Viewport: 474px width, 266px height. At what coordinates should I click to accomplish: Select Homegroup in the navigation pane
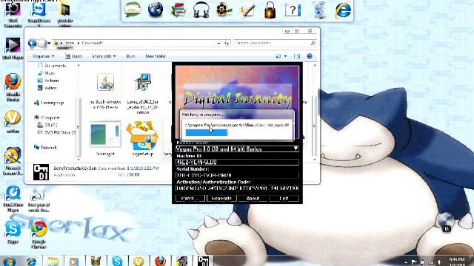[52, 103]
